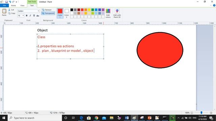Open notification action center
Image resolution: width=216 pixels, height=121 pixels.
[x=211, y=118]
